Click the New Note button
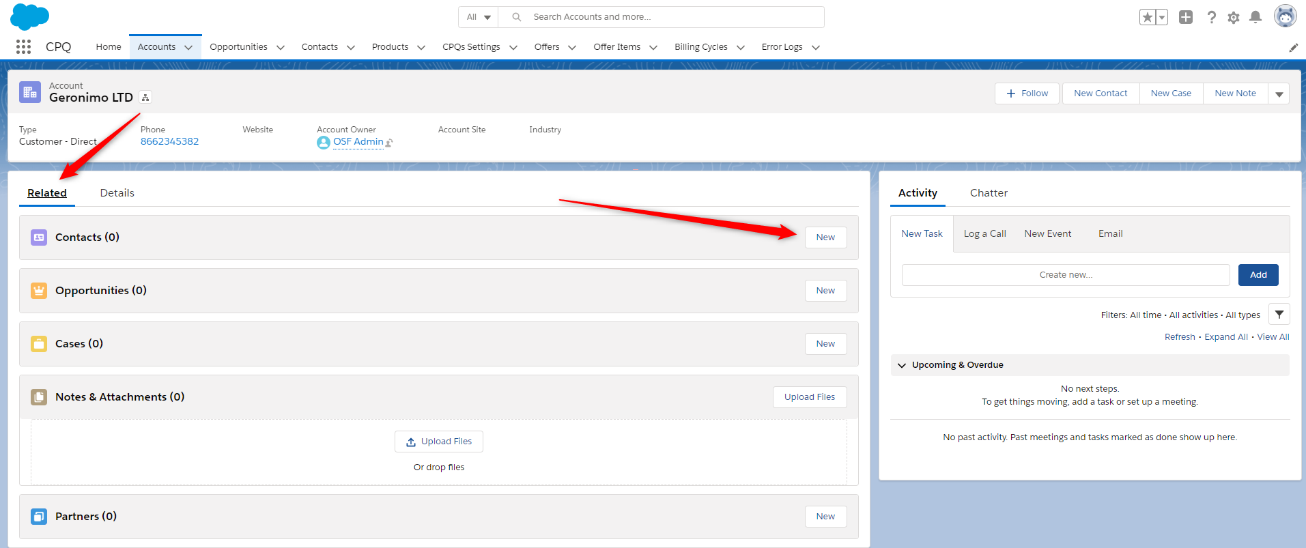Viewport: 1306px width, 548px height. 1235,93
